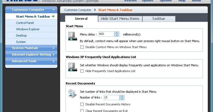
Task: Open the Options menu item
Action: point(166,1)
